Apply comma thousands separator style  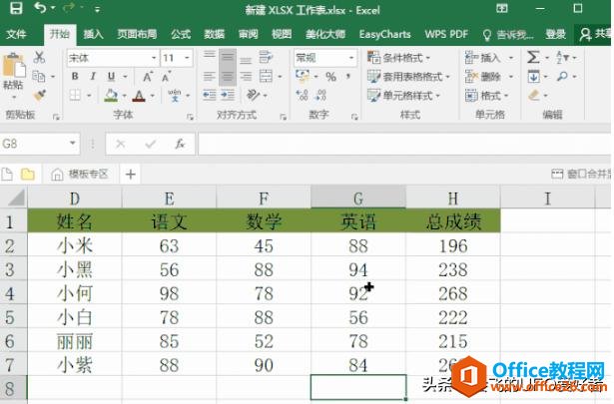[x=347, y=77]
